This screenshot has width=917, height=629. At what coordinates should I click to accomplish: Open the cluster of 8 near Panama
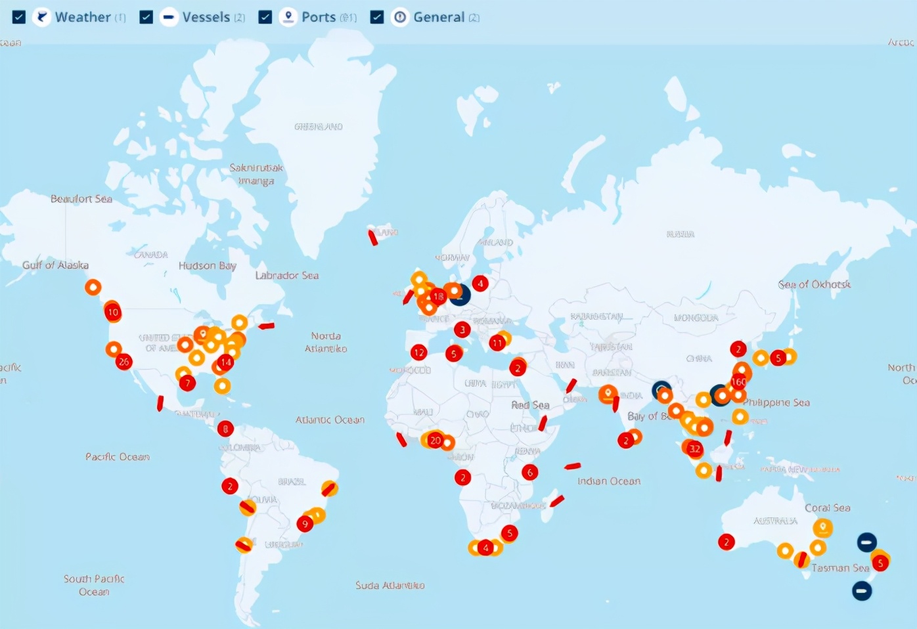click(x=225, y=429)
